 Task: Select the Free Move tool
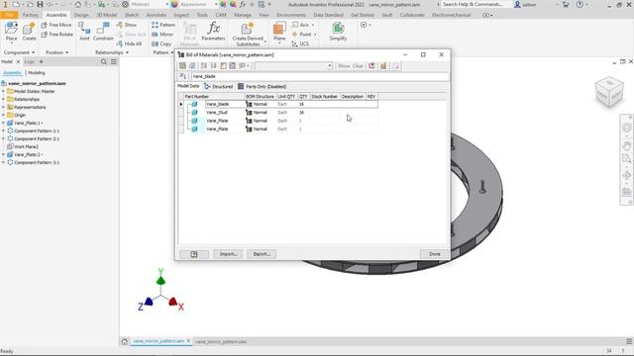[x=56, y=25]
